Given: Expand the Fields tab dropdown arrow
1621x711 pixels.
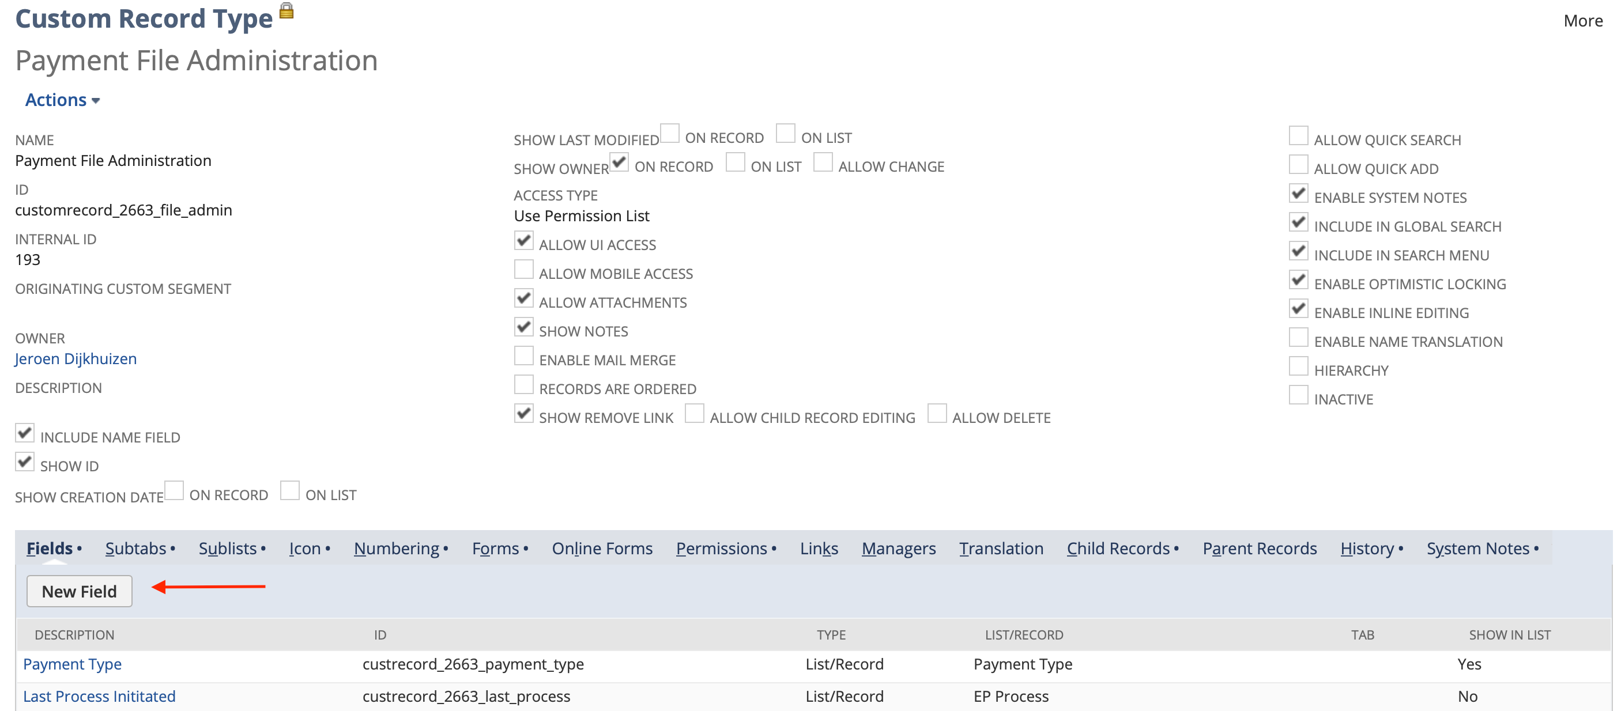Looking at the screenshot, I should coord(80,549).
